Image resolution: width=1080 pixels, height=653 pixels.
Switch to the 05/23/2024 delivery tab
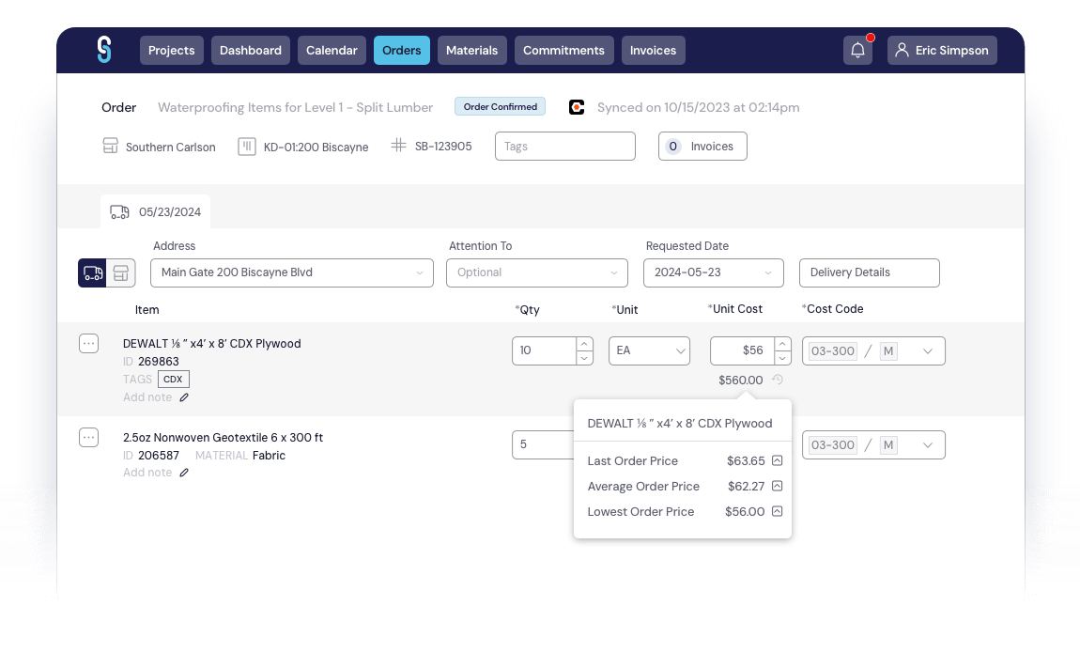[x=155, y=211]
